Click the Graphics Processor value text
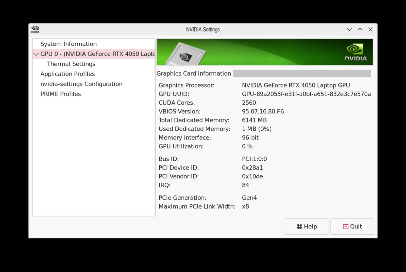This screenshot has width=406, height=272. point(296,85)
